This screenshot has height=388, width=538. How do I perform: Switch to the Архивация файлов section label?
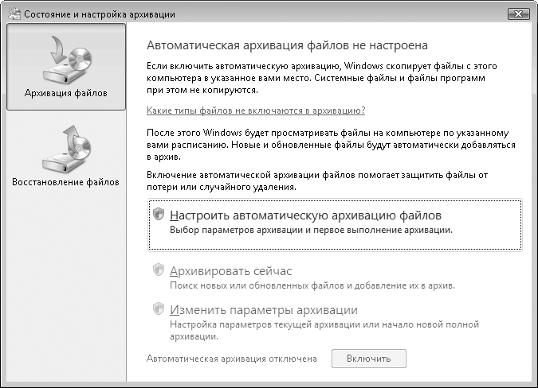(65, 94)
